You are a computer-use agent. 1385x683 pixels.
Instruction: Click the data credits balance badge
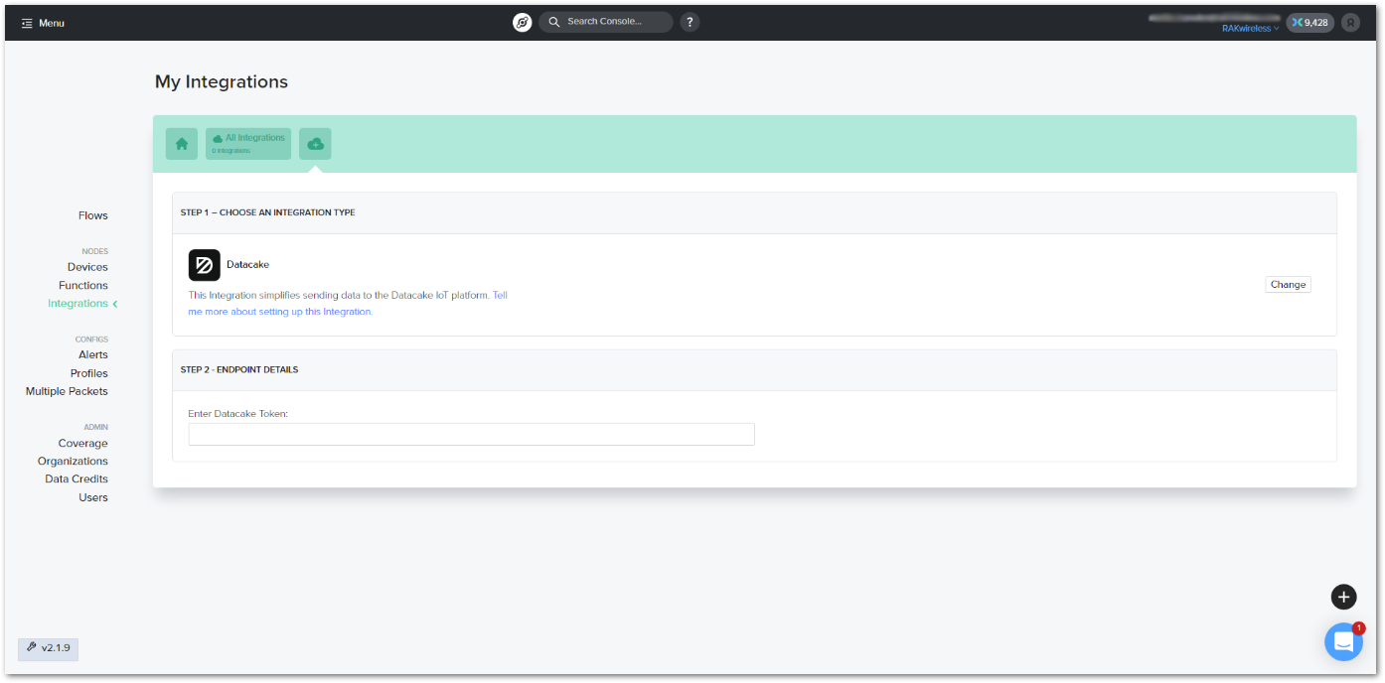tap(1309, 22)
